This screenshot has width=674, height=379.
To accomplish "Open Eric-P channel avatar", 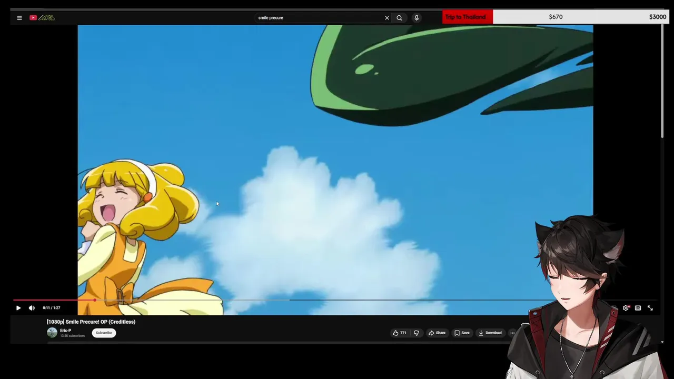I will pyautogui.click(x=52, y=333).
